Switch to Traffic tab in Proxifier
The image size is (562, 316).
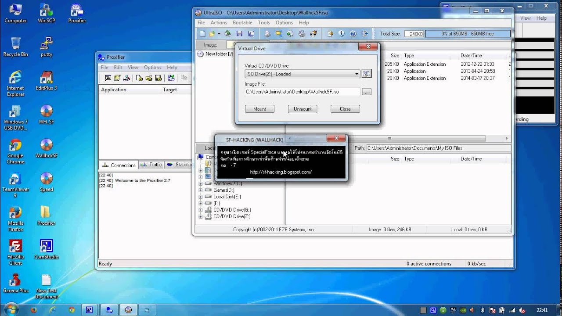pyautogui.click(x=151, y=165)
